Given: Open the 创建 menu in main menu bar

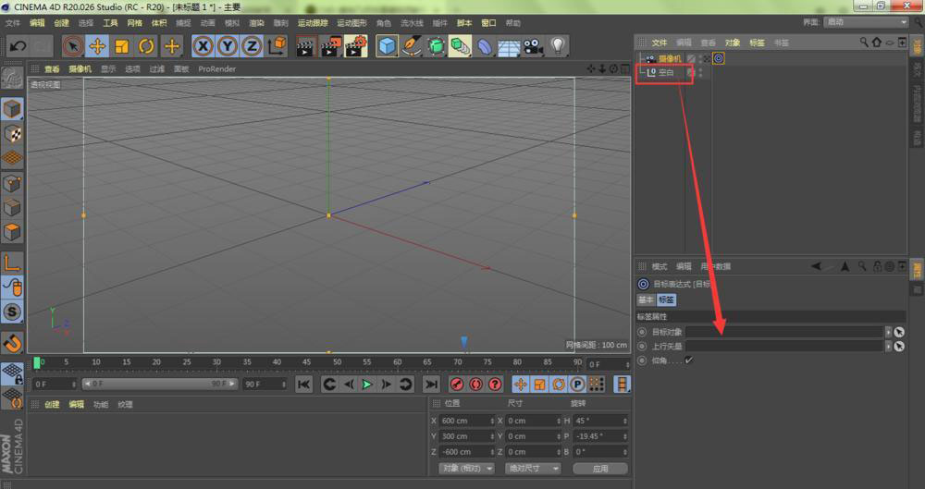Looking at the screenshot, I should click(61, 23).
